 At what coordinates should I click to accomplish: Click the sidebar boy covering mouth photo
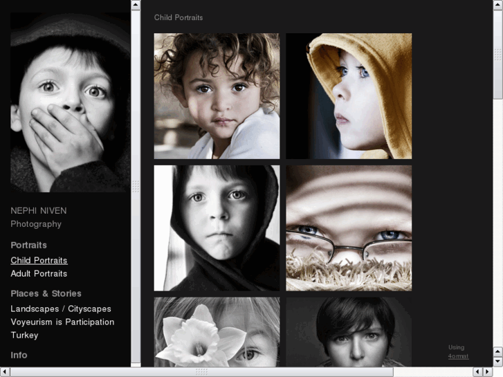tap(71, 102)
